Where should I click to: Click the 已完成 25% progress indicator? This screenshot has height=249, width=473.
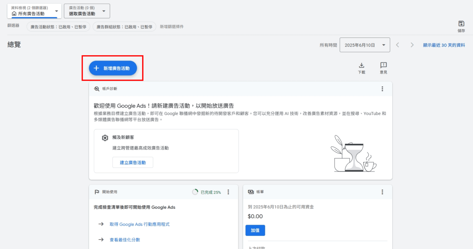pyautogui.click(x=206, y=192)
